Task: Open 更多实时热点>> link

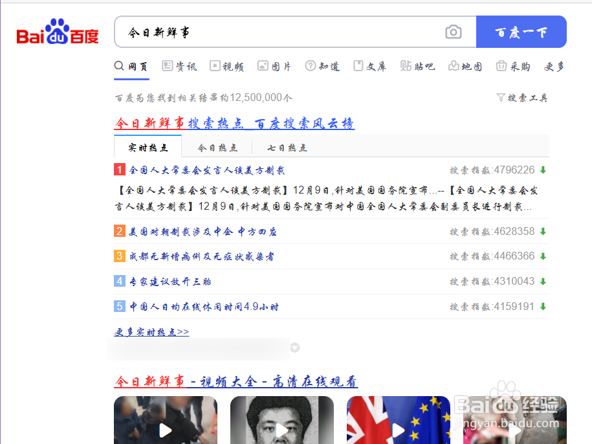Action: 151,332
